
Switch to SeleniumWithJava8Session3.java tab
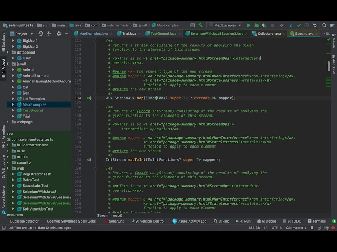click(x=216, y=34)
